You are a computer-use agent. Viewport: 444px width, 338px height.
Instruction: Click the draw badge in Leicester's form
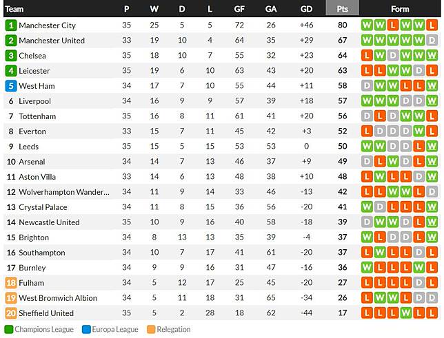tap(419, 71)
